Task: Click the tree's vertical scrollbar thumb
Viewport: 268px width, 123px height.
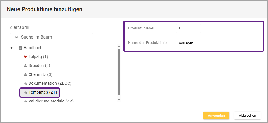Action: coord(119,72)
